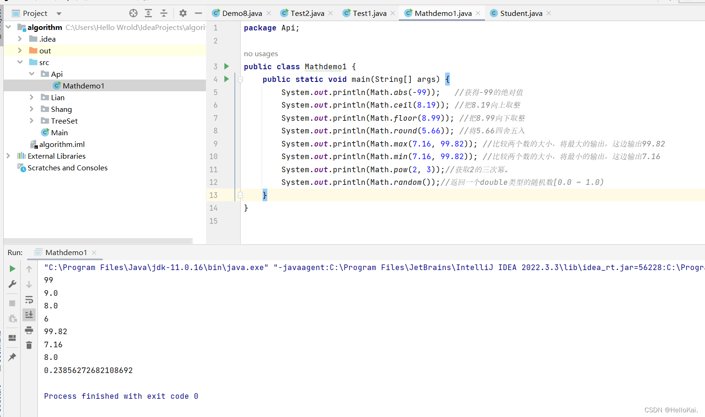
Task: Close the Demo8.java tab
Action: point(269,13)
